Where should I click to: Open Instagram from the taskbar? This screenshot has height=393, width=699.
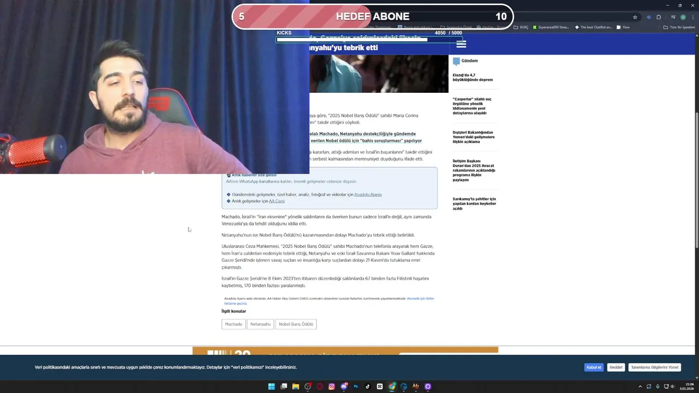(x=331, y=386)
